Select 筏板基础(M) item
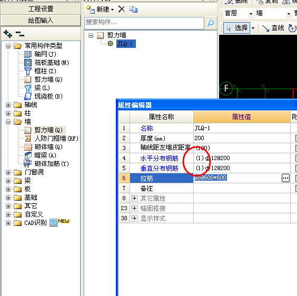This screenshot has height=296, width=297. [51, 63]
